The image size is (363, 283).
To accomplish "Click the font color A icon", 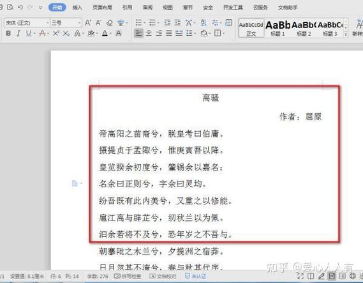I will click(x=105, y=33).
